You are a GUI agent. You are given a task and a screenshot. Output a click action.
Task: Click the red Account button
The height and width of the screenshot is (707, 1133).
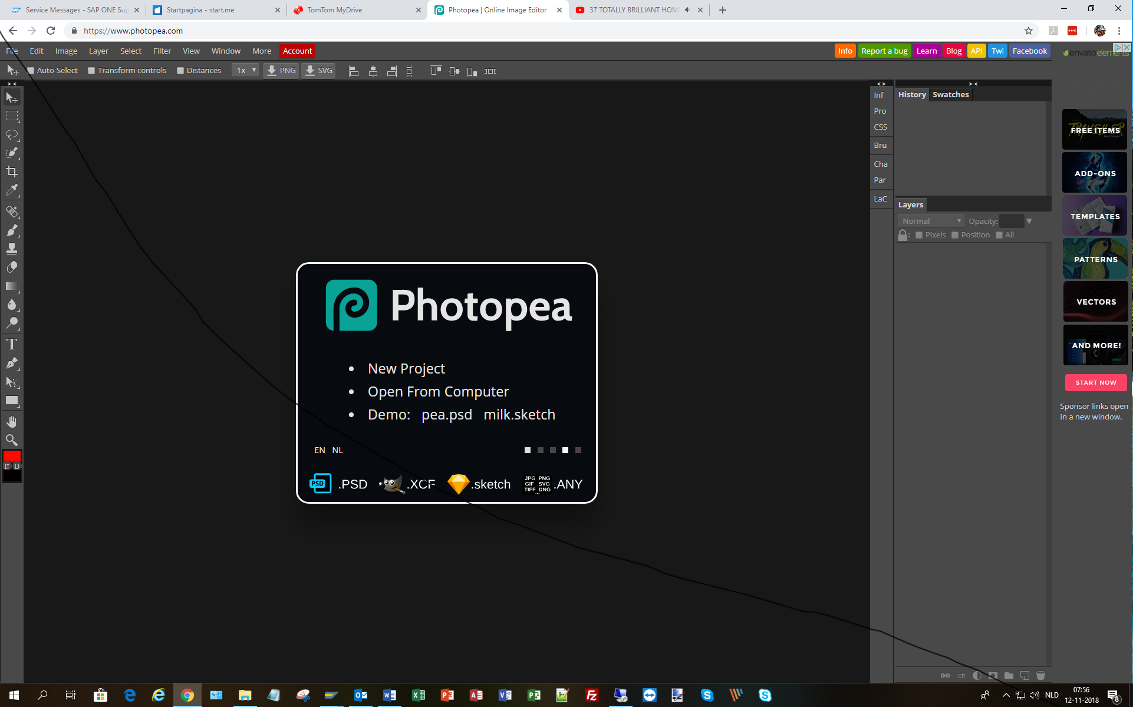(x=297, y=51)
